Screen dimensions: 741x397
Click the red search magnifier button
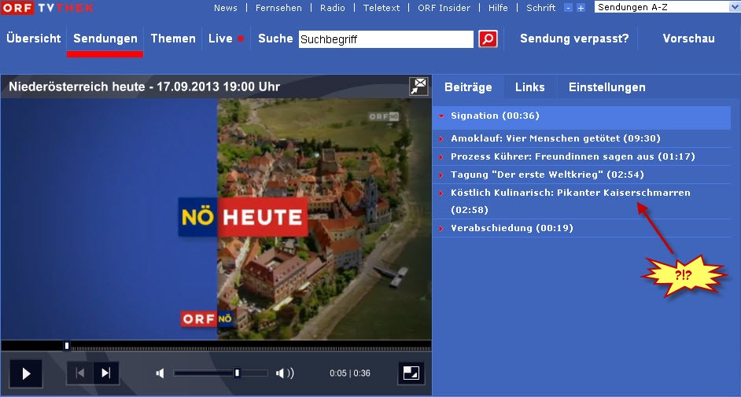(488, 39)
